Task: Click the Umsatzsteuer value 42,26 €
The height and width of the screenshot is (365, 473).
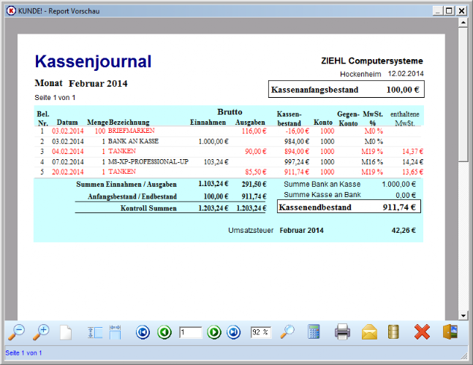Action: coord(404,231)
